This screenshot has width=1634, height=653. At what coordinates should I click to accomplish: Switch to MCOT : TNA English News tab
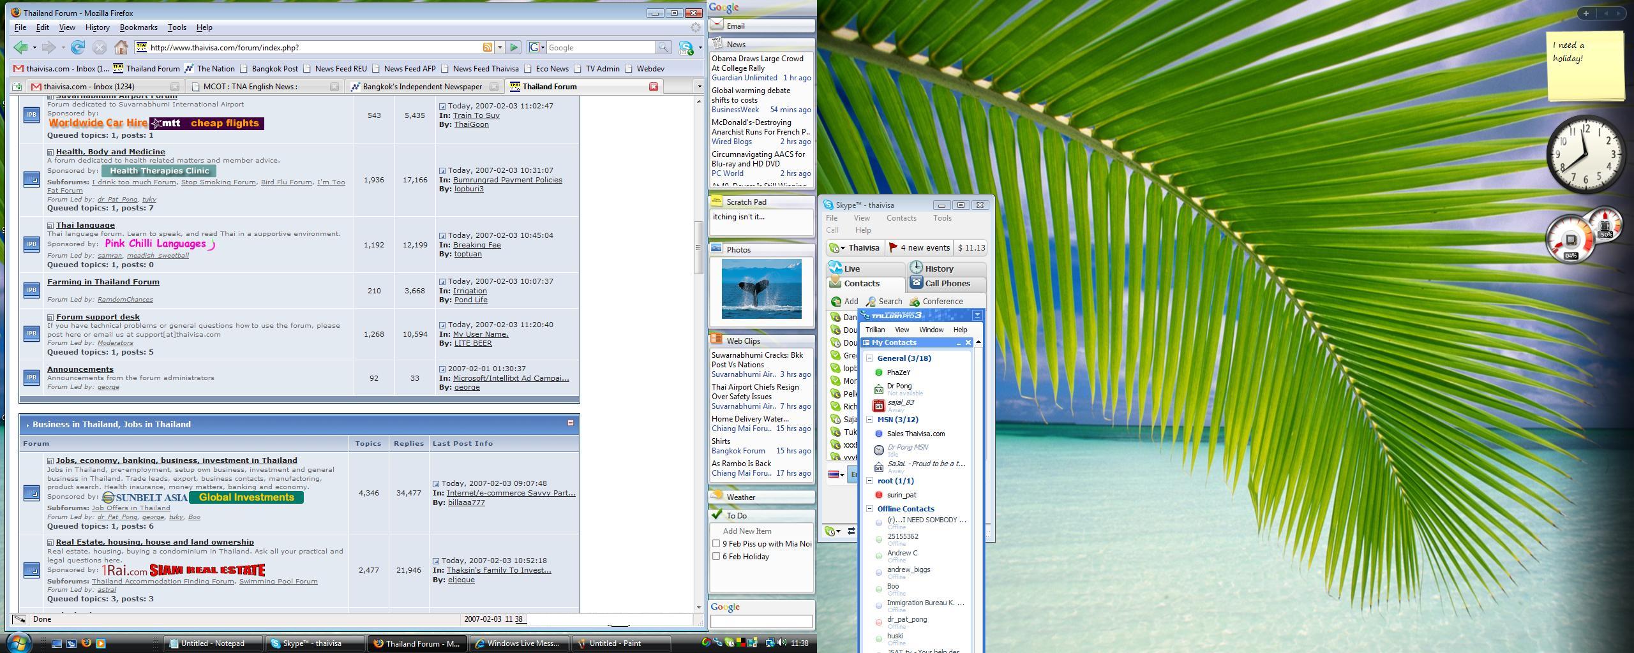(x=265, y=87)
